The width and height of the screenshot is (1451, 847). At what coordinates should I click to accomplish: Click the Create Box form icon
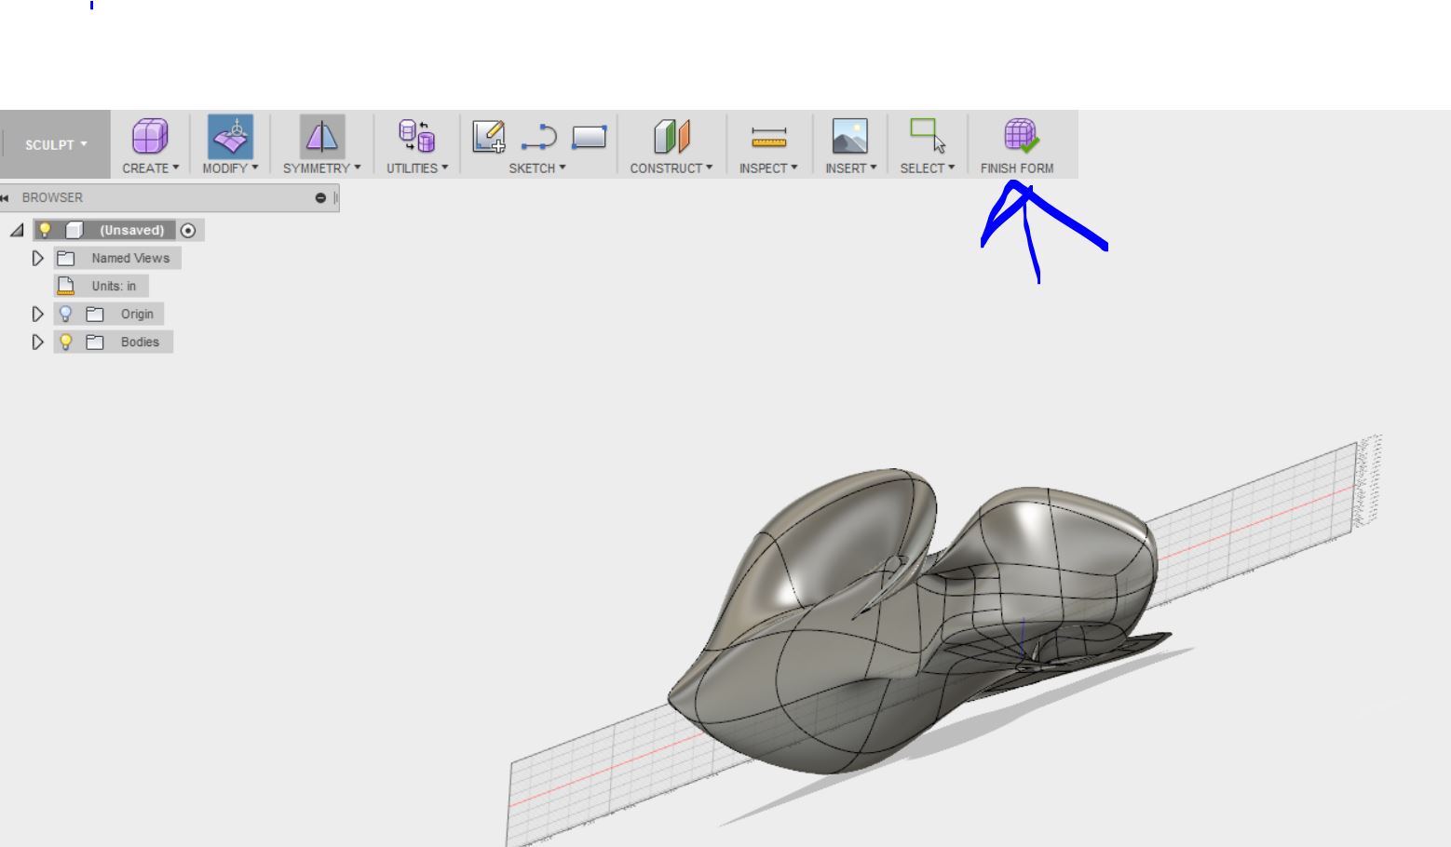(x=150, y=136)
